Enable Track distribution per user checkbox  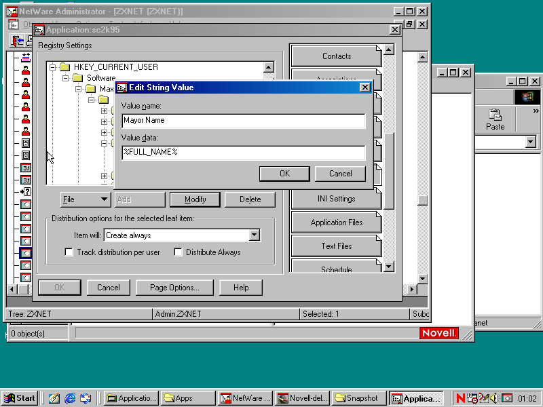(x=69, y=252)
